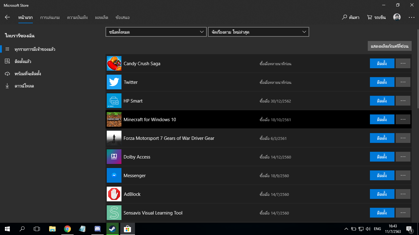
Task: Show hidden system tray icons chevron
Action: click(346, 229)
